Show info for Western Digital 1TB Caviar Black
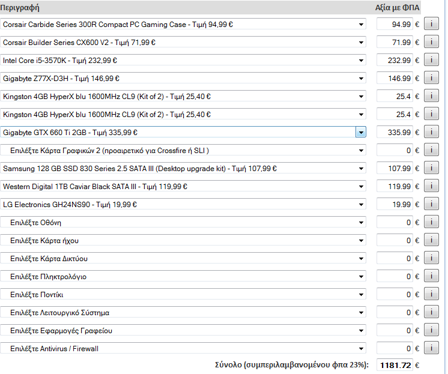The height and width of the screenshot is (374, 448). click(431, 186)
